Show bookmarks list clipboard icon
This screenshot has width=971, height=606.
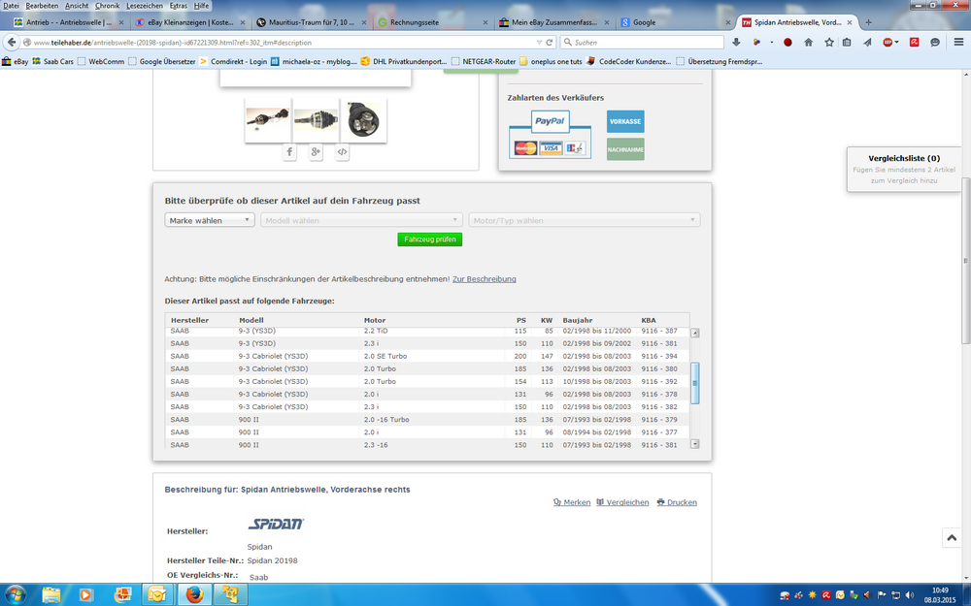tap(847, 42)
